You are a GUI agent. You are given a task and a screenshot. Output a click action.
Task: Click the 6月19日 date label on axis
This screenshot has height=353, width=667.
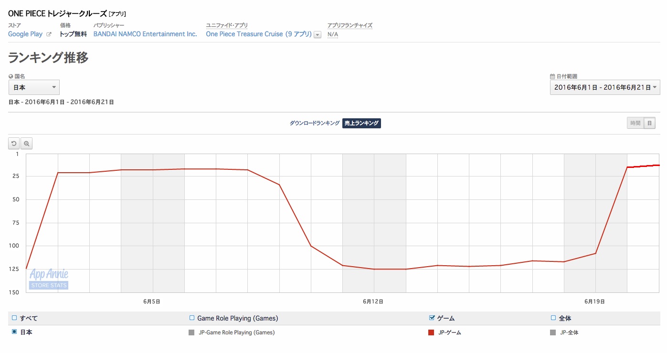click(x=595, y=301)
